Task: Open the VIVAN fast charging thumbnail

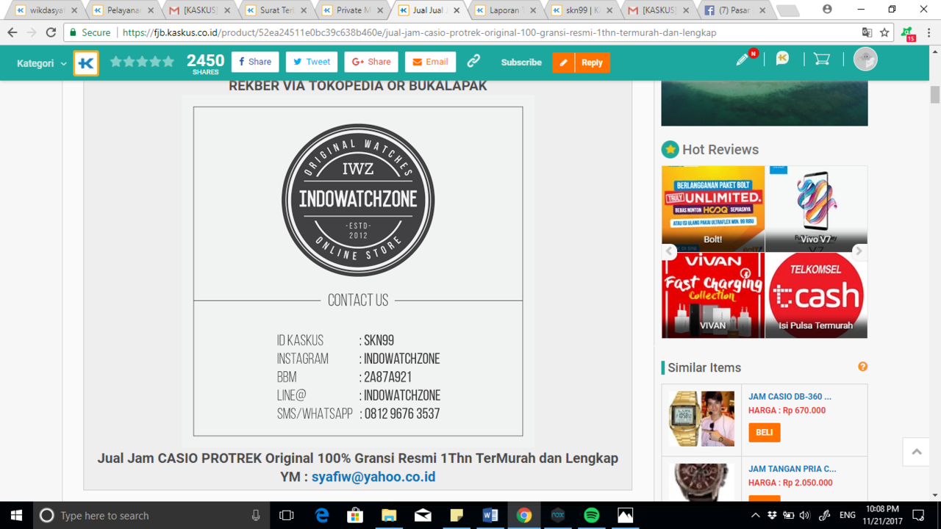Action: tap(713, 295)
